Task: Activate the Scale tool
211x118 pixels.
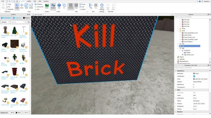Action: (x=26, y=6)
